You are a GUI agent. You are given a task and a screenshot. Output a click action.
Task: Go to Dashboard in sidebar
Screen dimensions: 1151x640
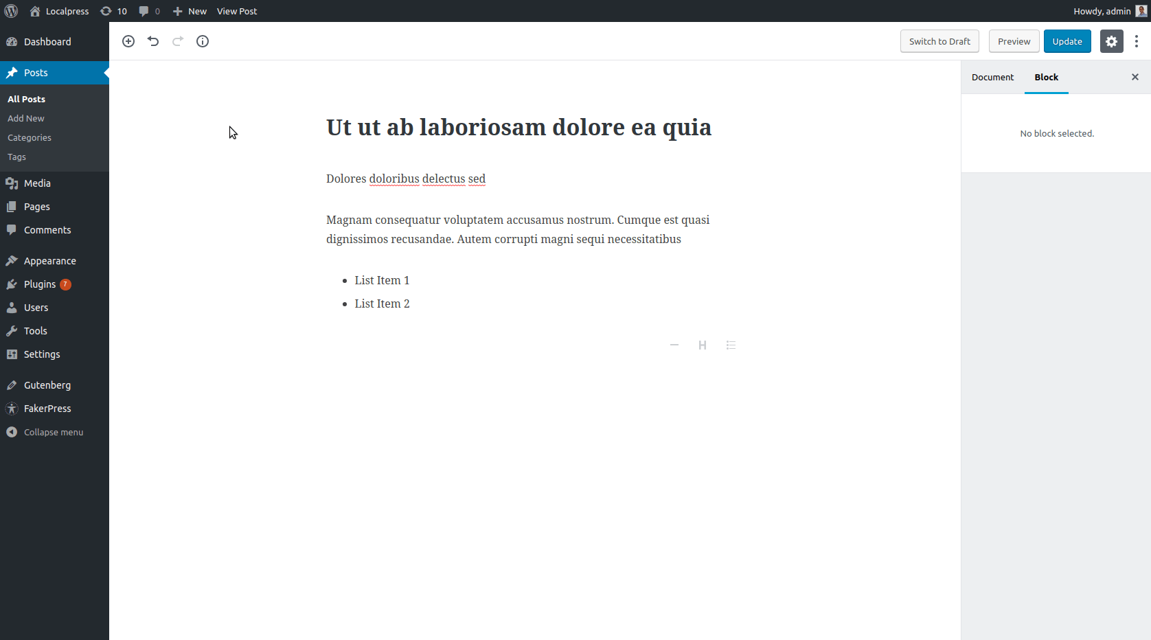[54, 42]
